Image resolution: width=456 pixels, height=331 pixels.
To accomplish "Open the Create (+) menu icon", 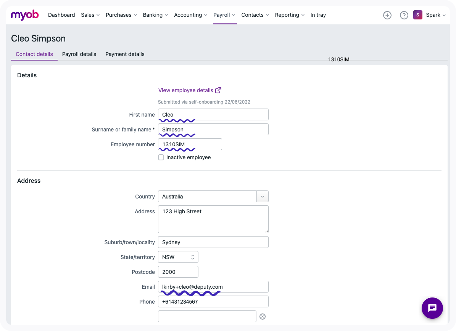I will pyautogui.click(x=387, y=15).
